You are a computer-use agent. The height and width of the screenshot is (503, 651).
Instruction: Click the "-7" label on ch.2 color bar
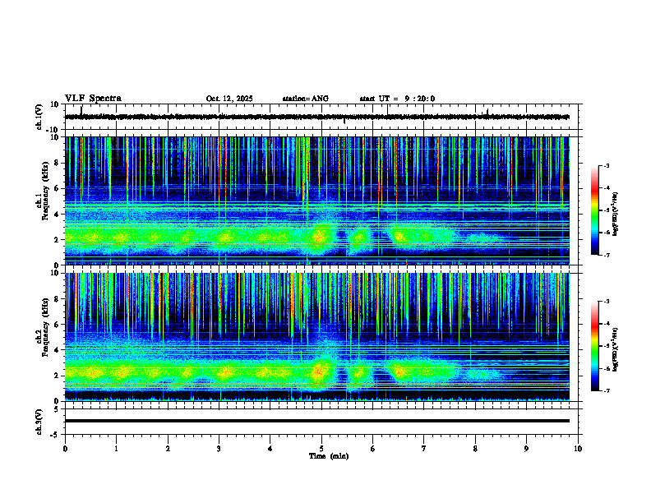click(x=607, y=390)
